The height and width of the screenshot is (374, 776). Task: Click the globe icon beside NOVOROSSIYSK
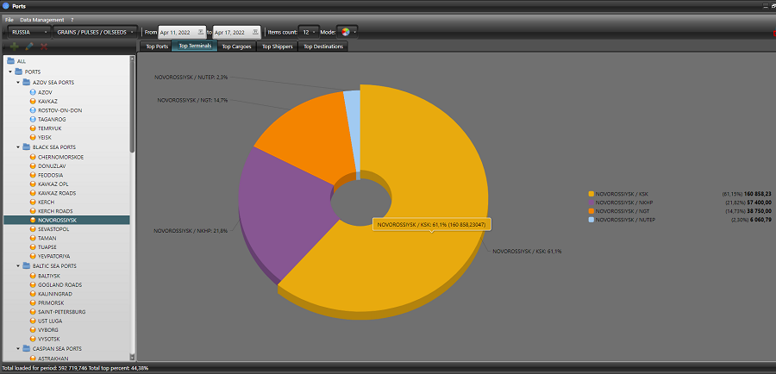pyautogui.click(x=33, y=220)
